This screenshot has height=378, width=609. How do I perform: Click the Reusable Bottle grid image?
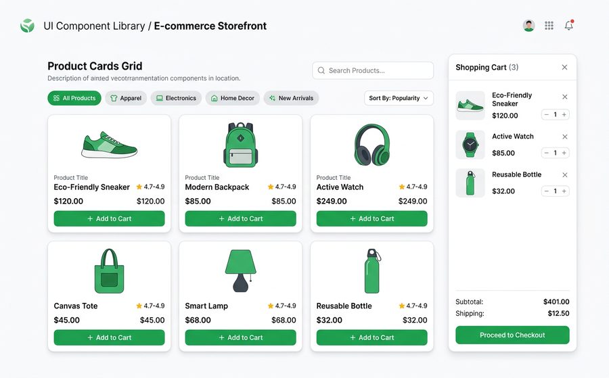(x=372, y=271)
